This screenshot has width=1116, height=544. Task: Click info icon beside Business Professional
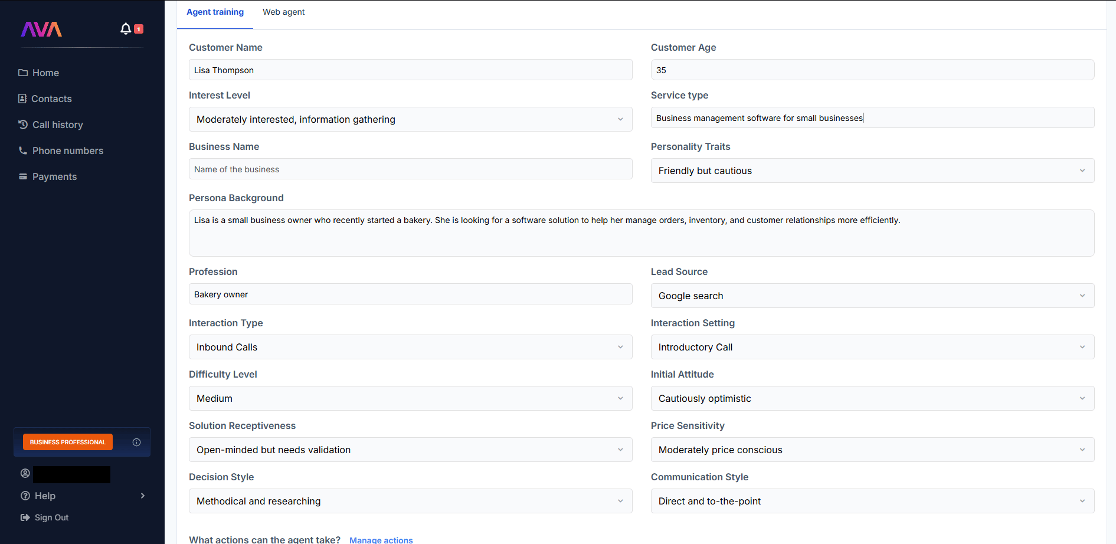[x=137, y=443]
